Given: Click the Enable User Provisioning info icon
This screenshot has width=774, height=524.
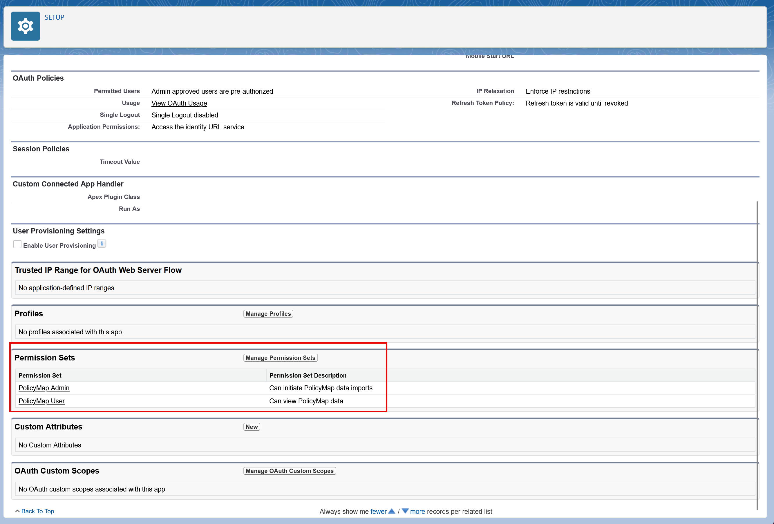Looking at the screenshot, I should (x=102, y=244).
